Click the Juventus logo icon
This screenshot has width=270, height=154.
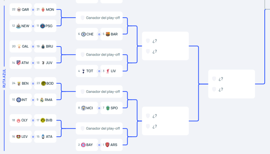point(43,63)
